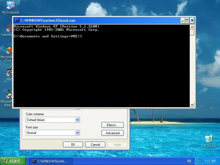Select the DataWa desktop shortcut icon
The image size is (220, 165).
(7, 30)
